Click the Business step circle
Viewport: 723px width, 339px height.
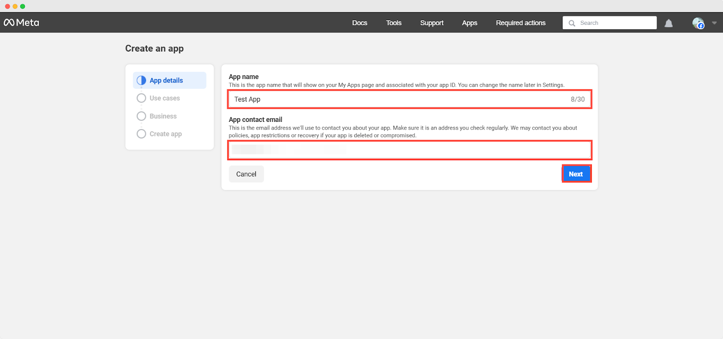[141, 116]
